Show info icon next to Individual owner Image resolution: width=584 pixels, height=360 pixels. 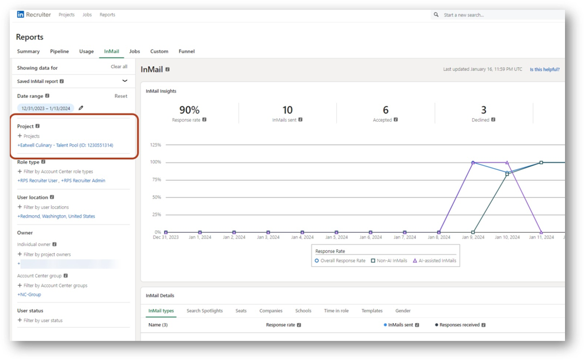[x=54, y=244]
